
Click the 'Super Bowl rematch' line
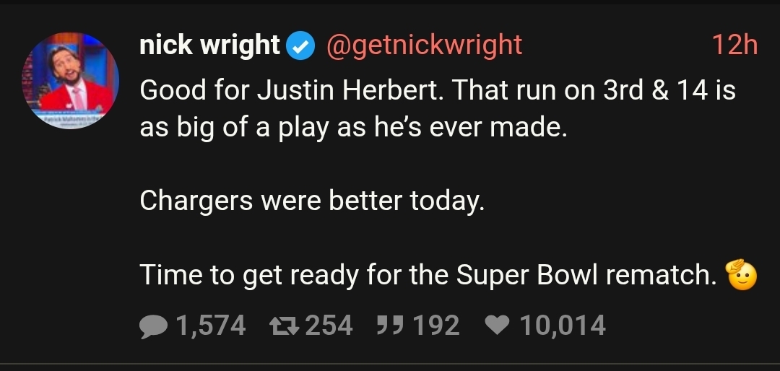pyautogui.click(x=426, y=274)
